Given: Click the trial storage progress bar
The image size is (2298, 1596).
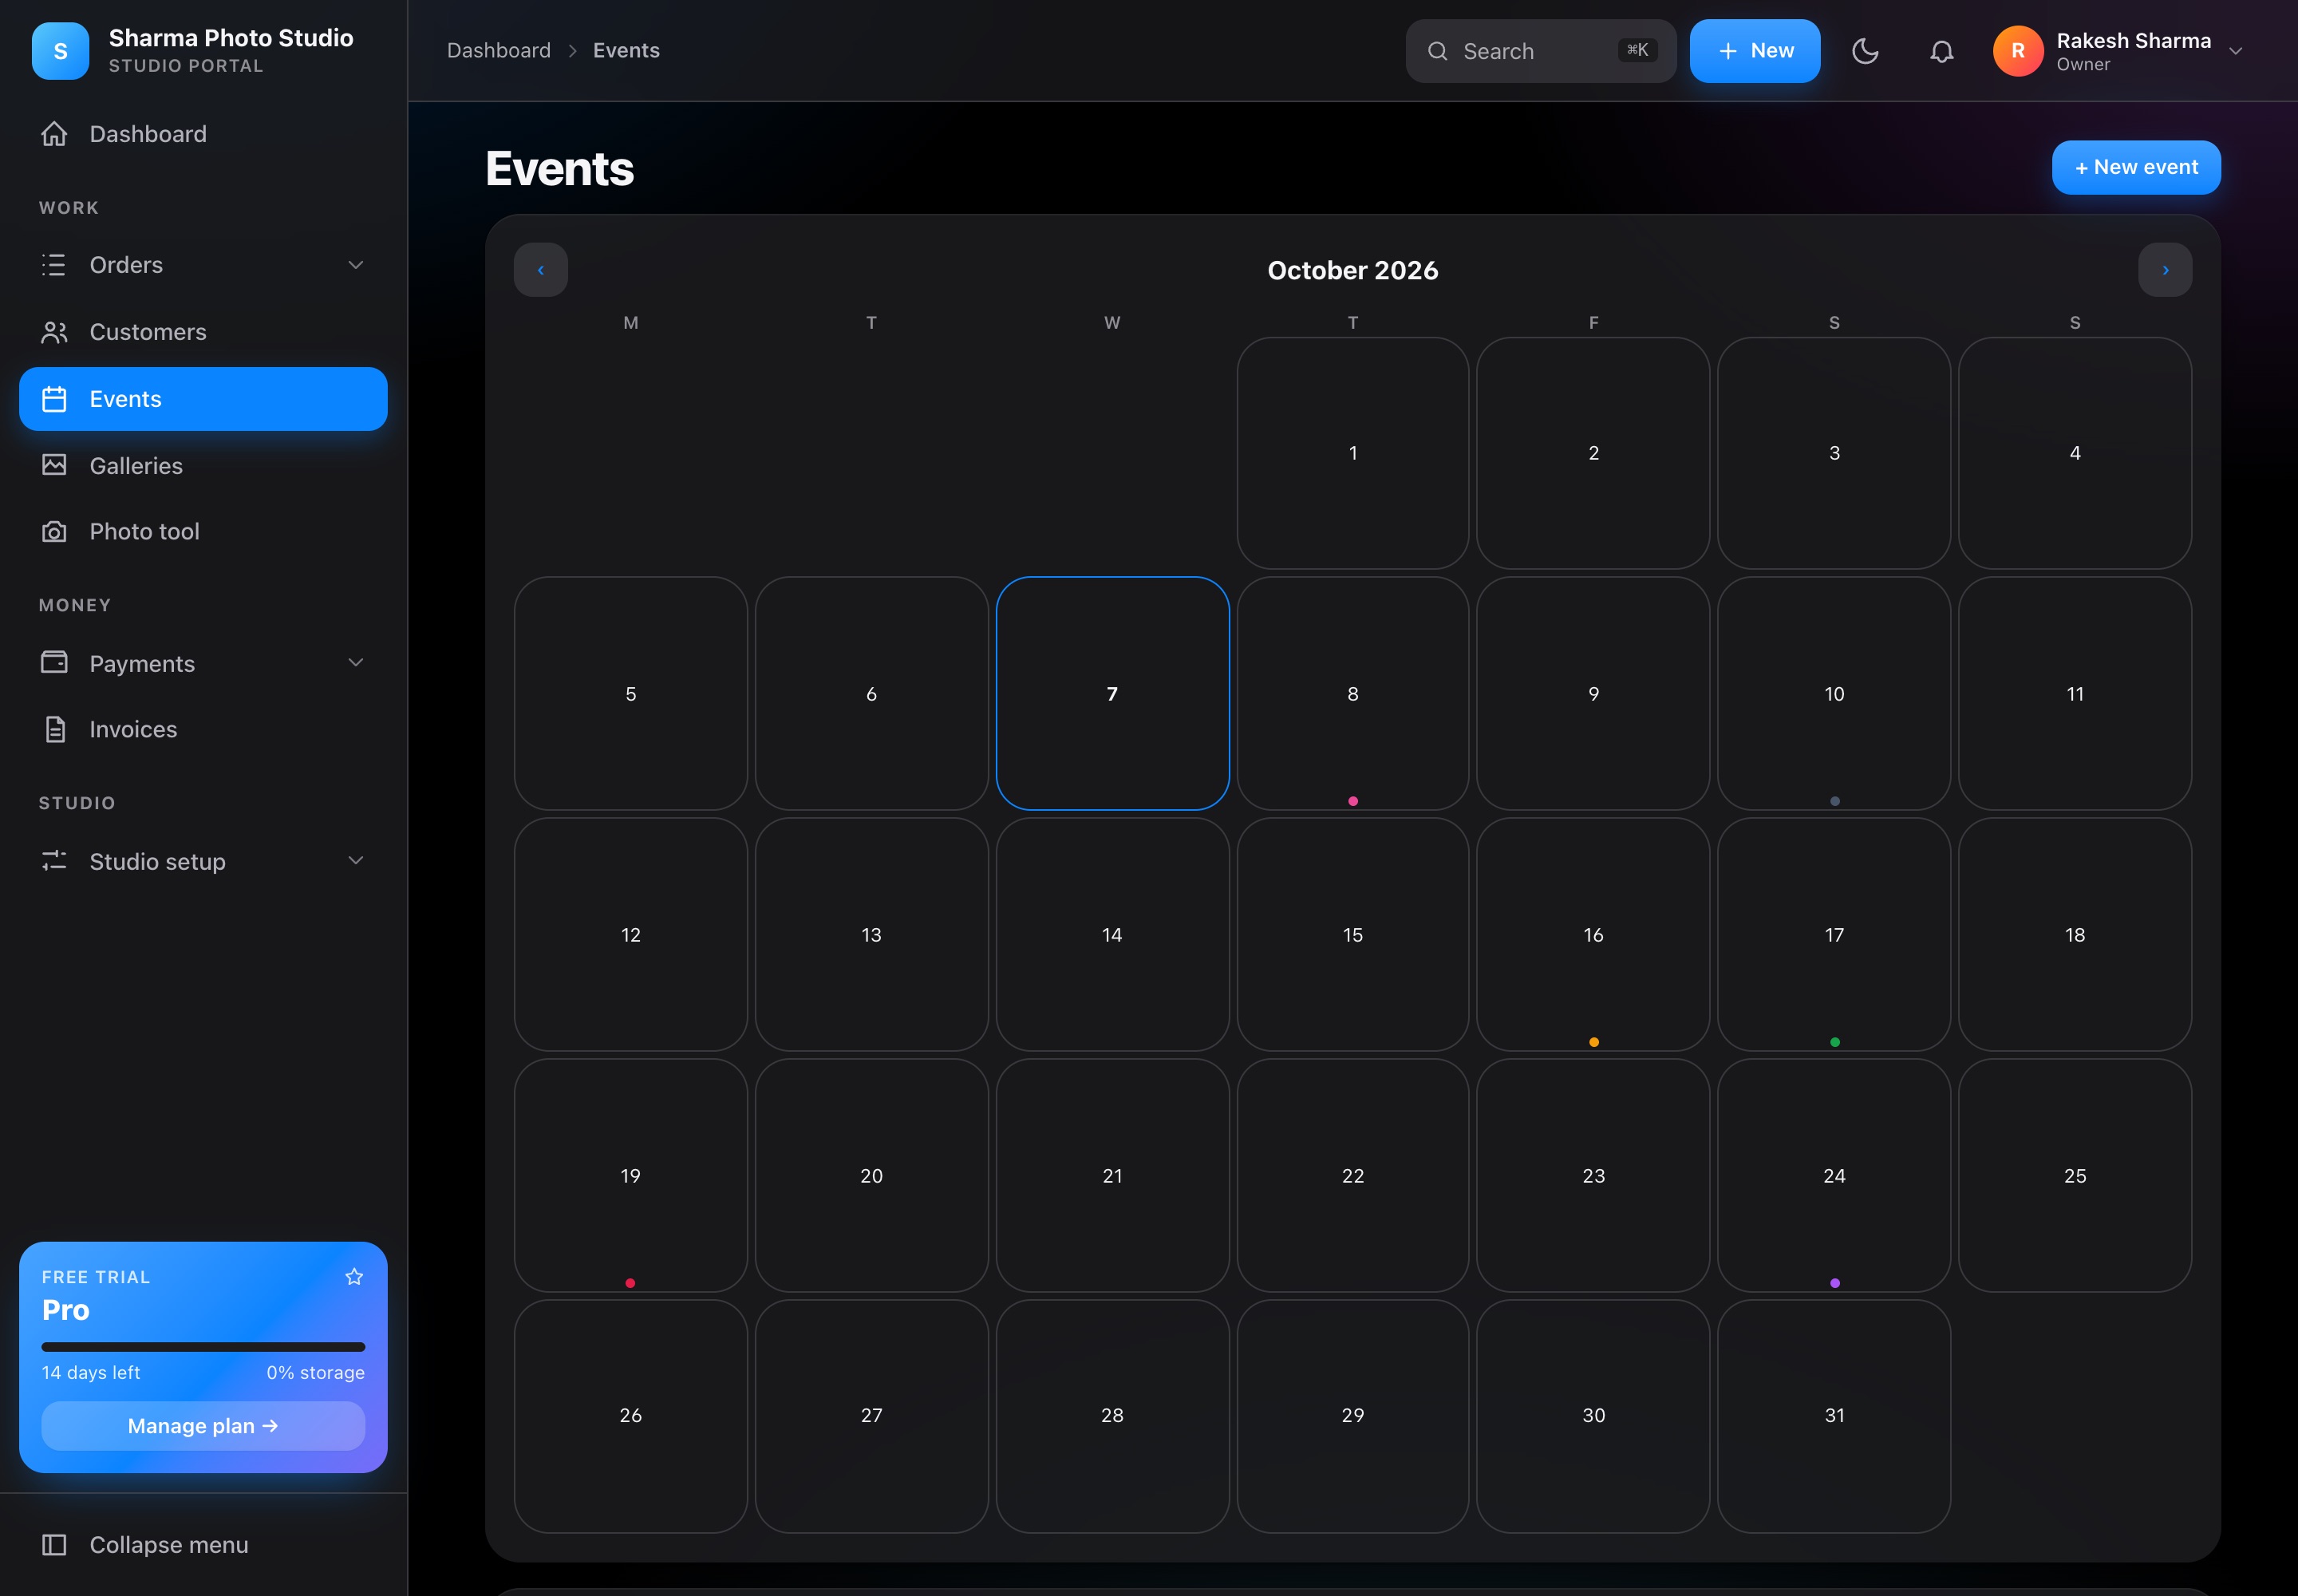Looking at the screenshot, I should pyautogui.click(x=203, y=1347).
